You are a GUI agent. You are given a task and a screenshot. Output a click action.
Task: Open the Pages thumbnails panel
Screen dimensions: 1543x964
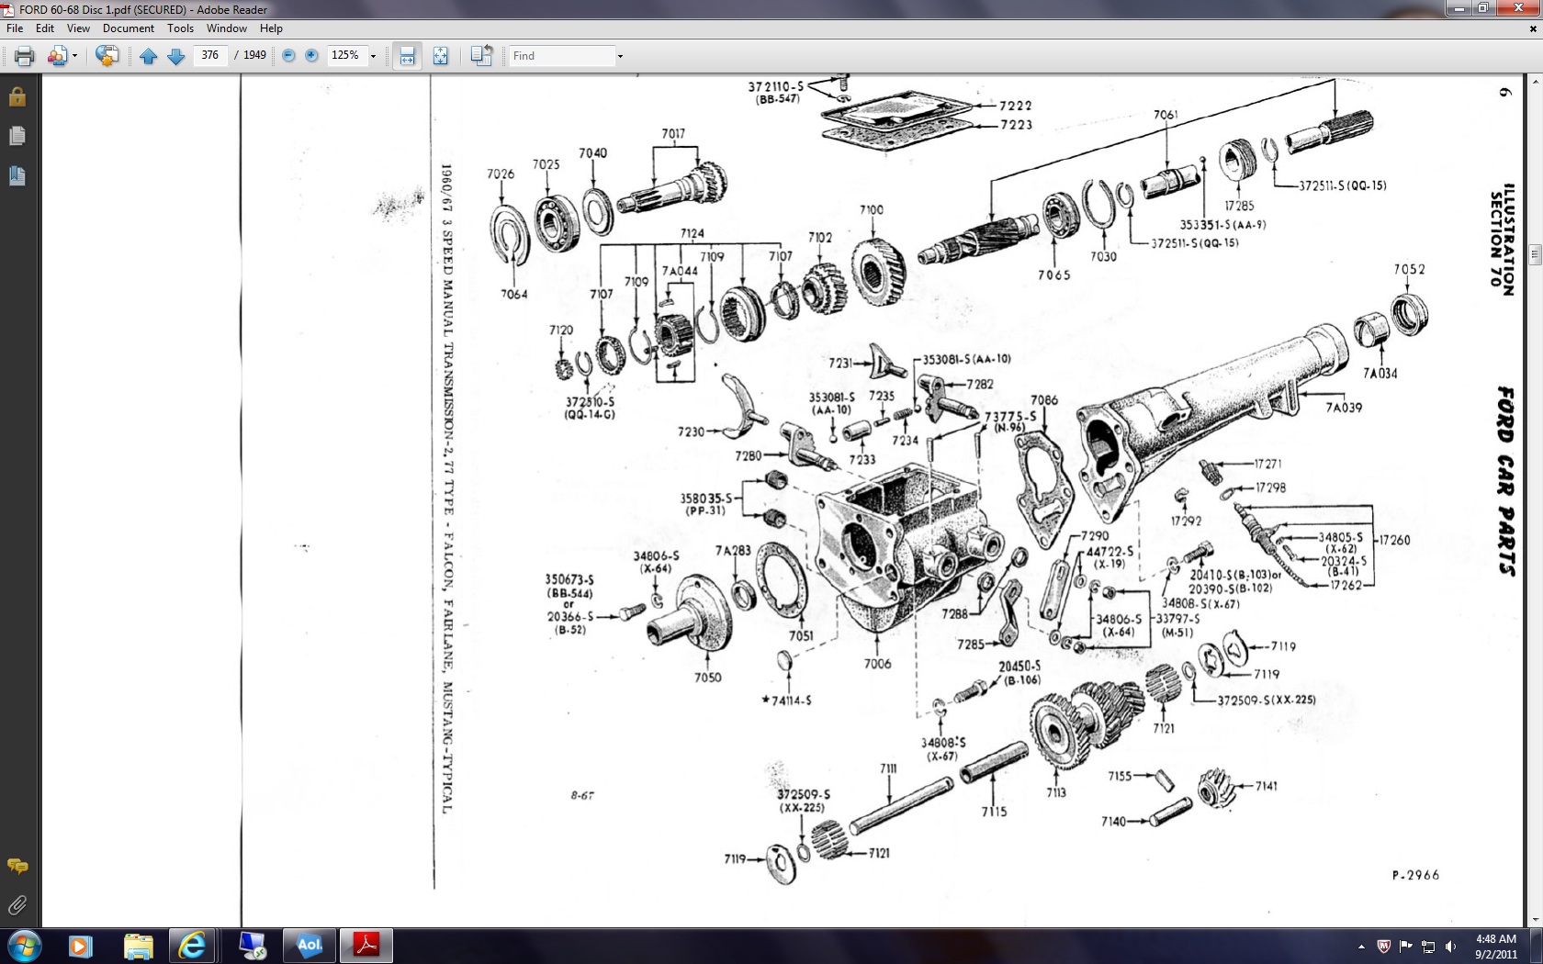17,136
